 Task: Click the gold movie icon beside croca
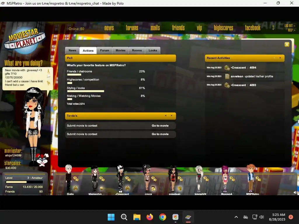point(154,188)
